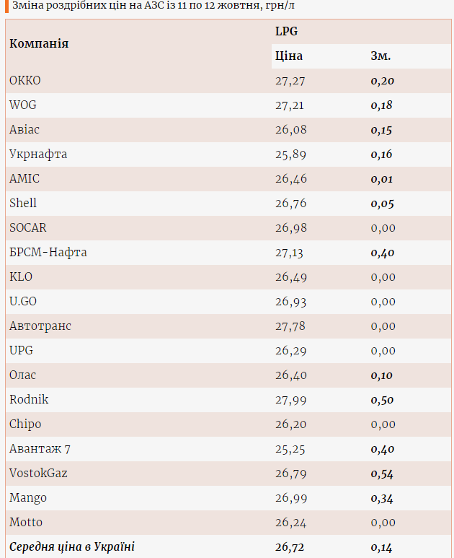Select the Авантаж 7 company cell
The height and width of the screenshot is (558, 454).
(x=40, y=449)
